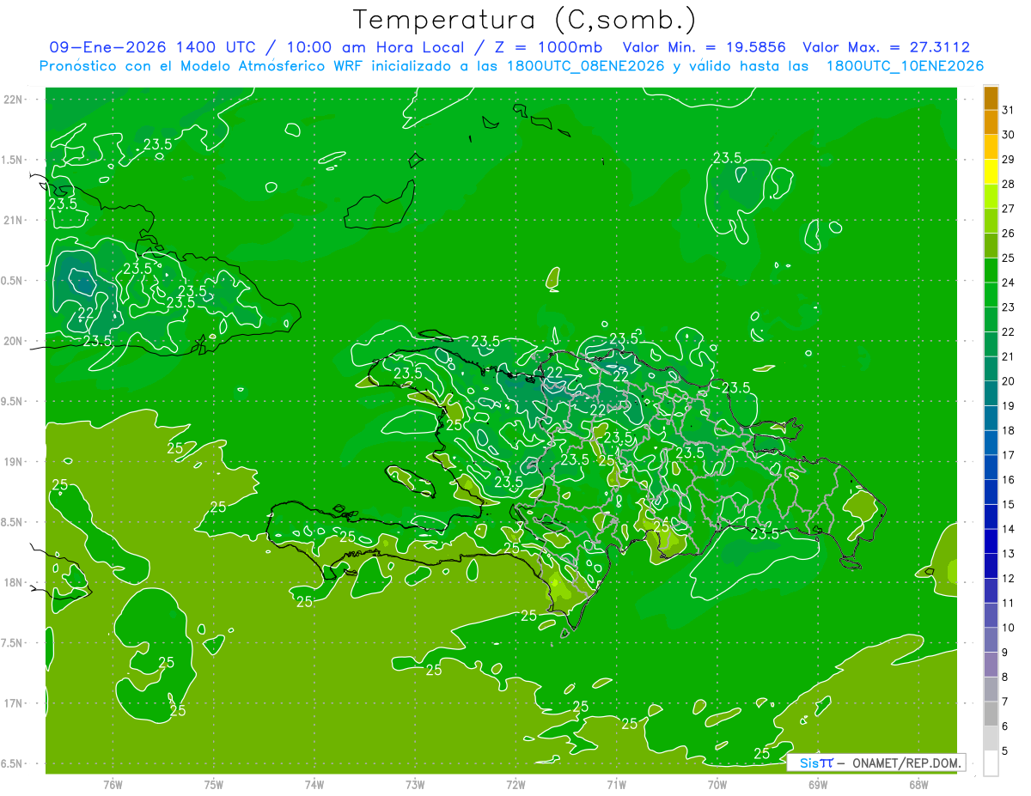
Task: Click the '8.5N' latitude axis label
Action: (x=12, y=522)
